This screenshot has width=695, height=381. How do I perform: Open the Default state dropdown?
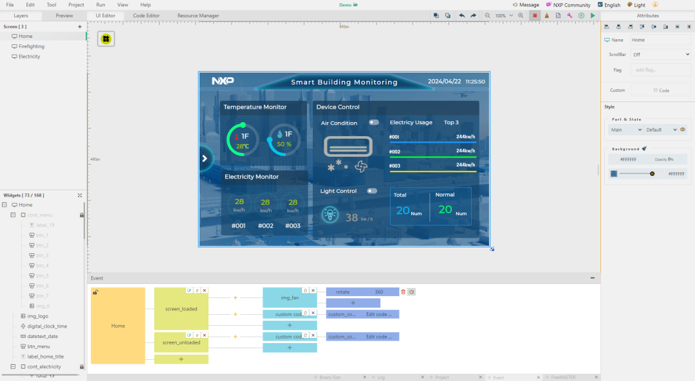click(x=661, y=130)
